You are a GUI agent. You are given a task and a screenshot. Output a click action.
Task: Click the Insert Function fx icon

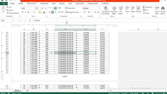pos(30,20)
